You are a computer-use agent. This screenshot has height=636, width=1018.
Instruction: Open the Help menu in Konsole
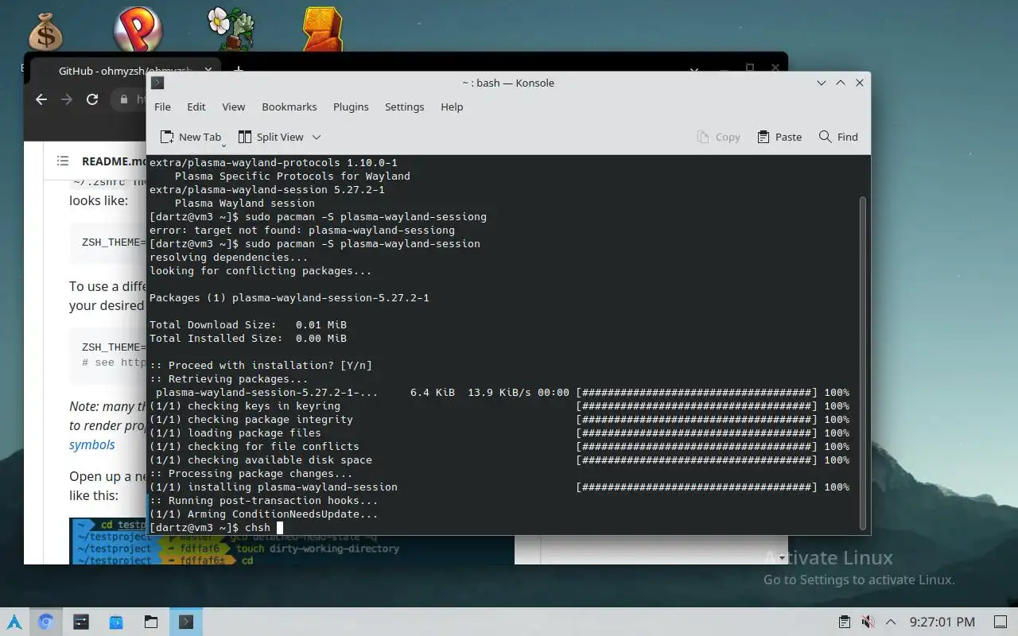point(452,107)
